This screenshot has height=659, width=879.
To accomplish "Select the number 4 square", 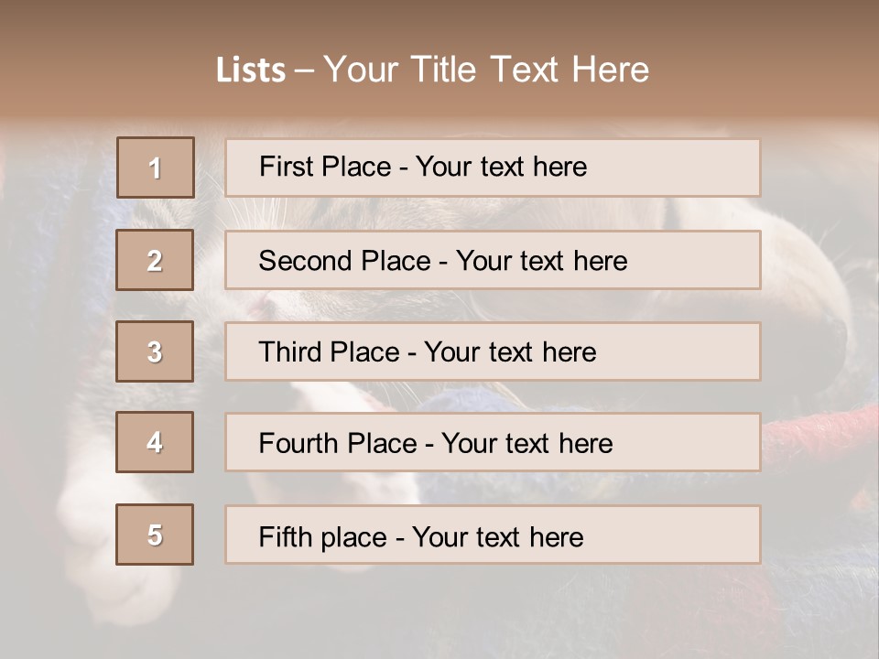I will click(x=155, y=442).
